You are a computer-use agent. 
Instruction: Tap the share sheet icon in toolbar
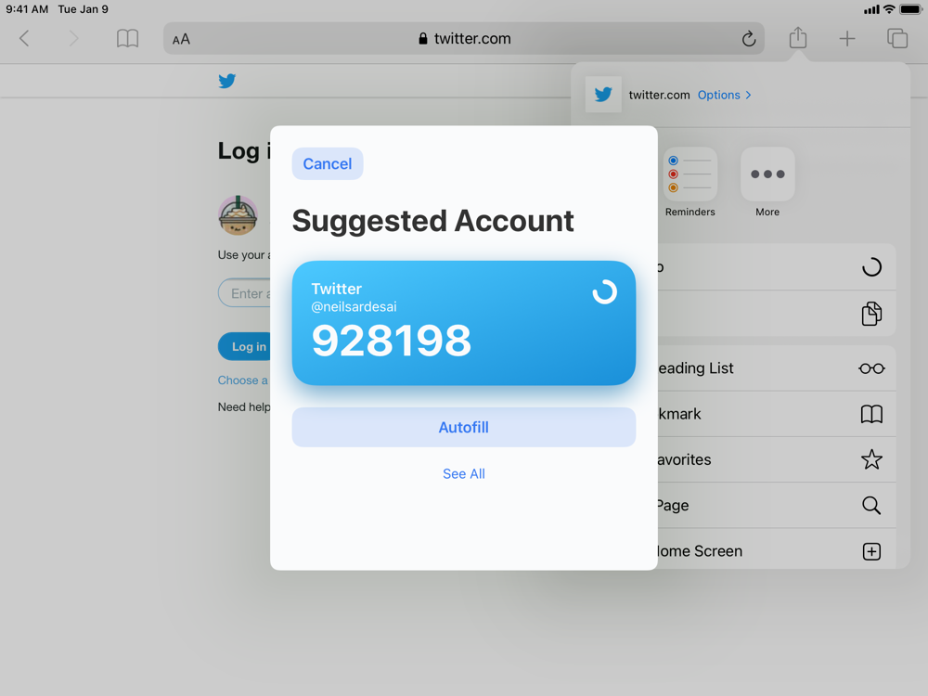(x=798, y=38)
